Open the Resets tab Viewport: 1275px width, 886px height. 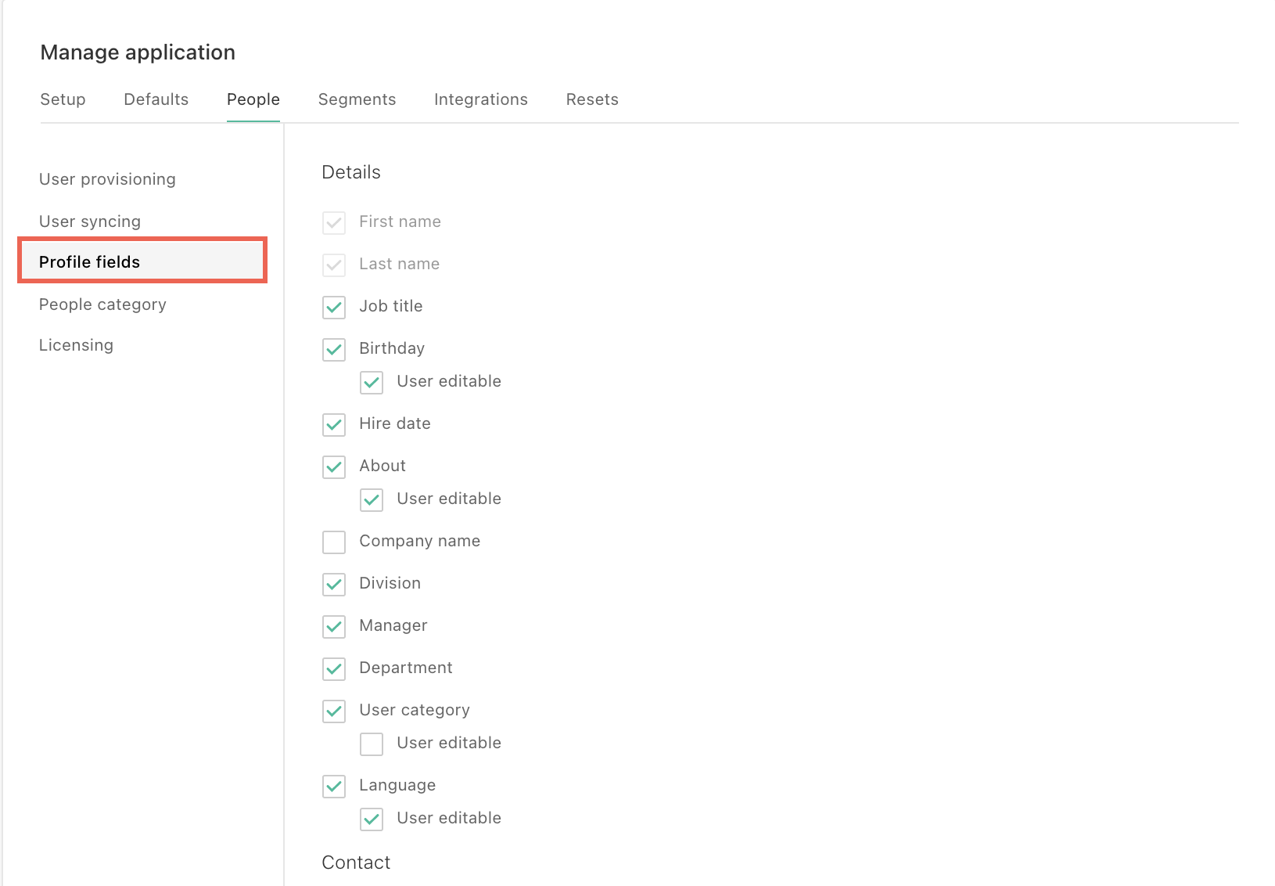point(592,99)
